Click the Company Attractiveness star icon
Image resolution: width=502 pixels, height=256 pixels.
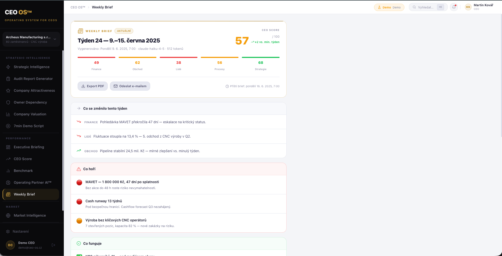coord(8,91)
